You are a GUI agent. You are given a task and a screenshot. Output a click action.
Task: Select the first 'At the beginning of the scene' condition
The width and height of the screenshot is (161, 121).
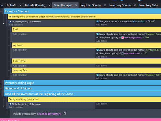[x=25, y=22]
